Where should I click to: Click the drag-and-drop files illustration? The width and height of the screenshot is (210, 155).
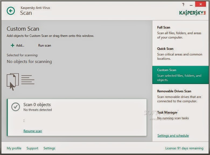[x=20, y=82]
